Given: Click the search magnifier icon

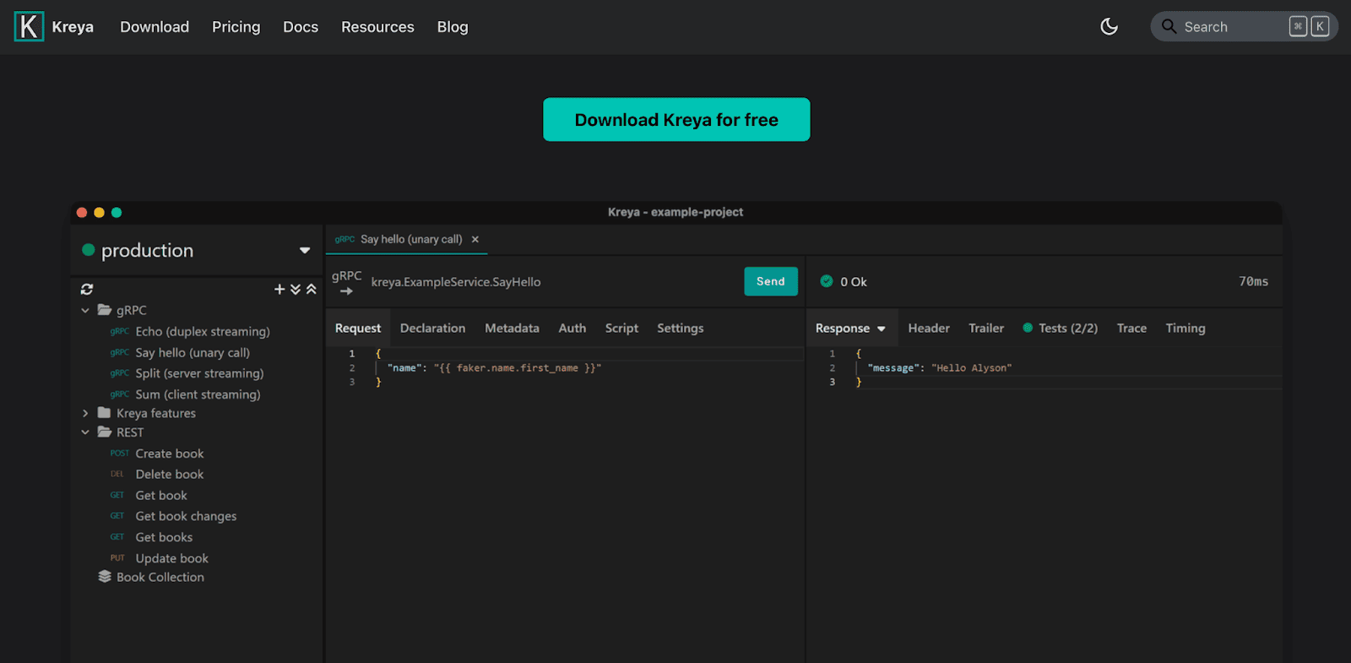Looking at the screenshot, I should tap(1169, 27).
